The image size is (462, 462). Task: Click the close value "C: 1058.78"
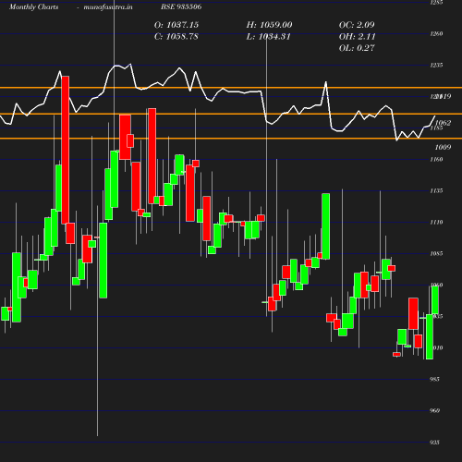pos(176,37)
